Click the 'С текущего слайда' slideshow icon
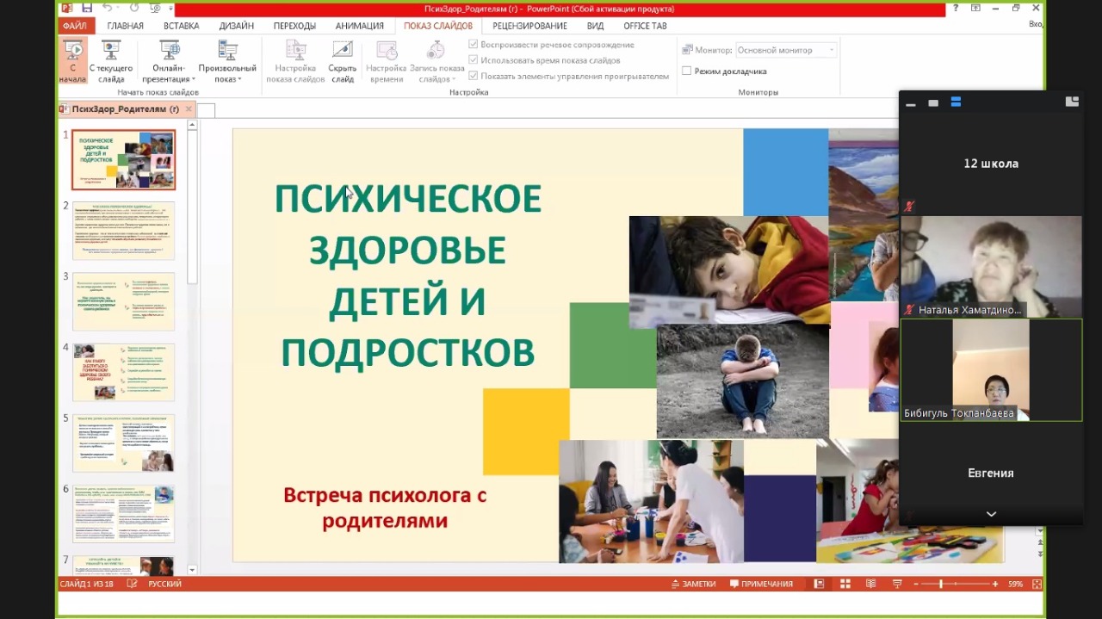Image resolution: width=1102 pixels, height=619 pixels. click(111, 59)
